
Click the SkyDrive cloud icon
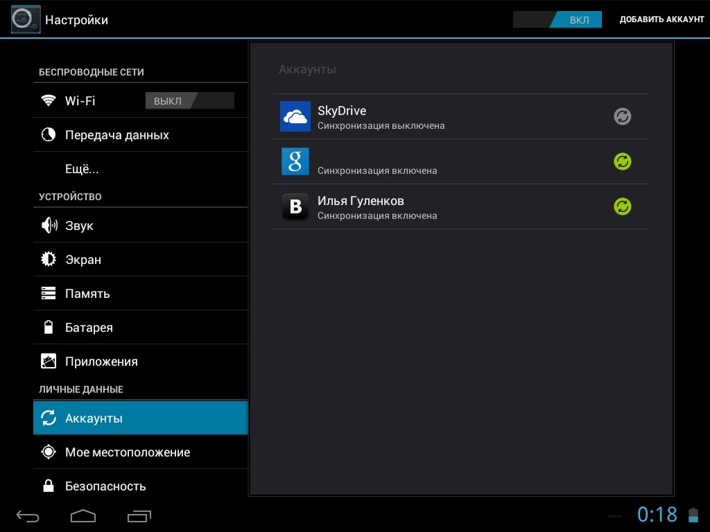pyautogui.click(x=295, y=116)
